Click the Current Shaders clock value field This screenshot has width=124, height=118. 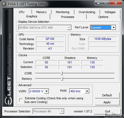pos(70,62)
